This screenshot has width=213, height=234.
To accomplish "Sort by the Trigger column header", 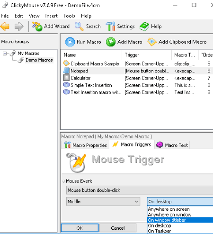I will 147,55.
